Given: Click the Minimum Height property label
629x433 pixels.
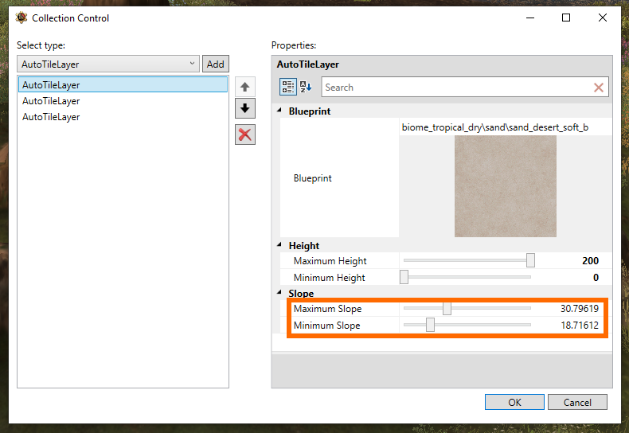Looking at the screenshot, I should point(329,278).
